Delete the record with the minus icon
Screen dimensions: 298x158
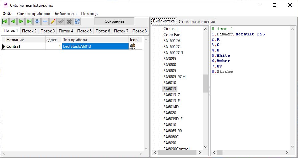click(x=45, y=21)
